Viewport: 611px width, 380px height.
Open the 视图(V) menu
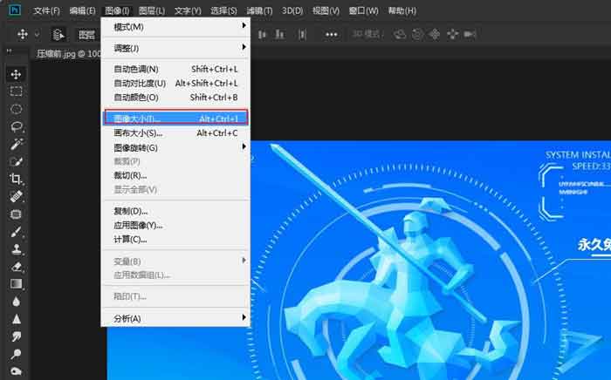(x=326, y=10)
